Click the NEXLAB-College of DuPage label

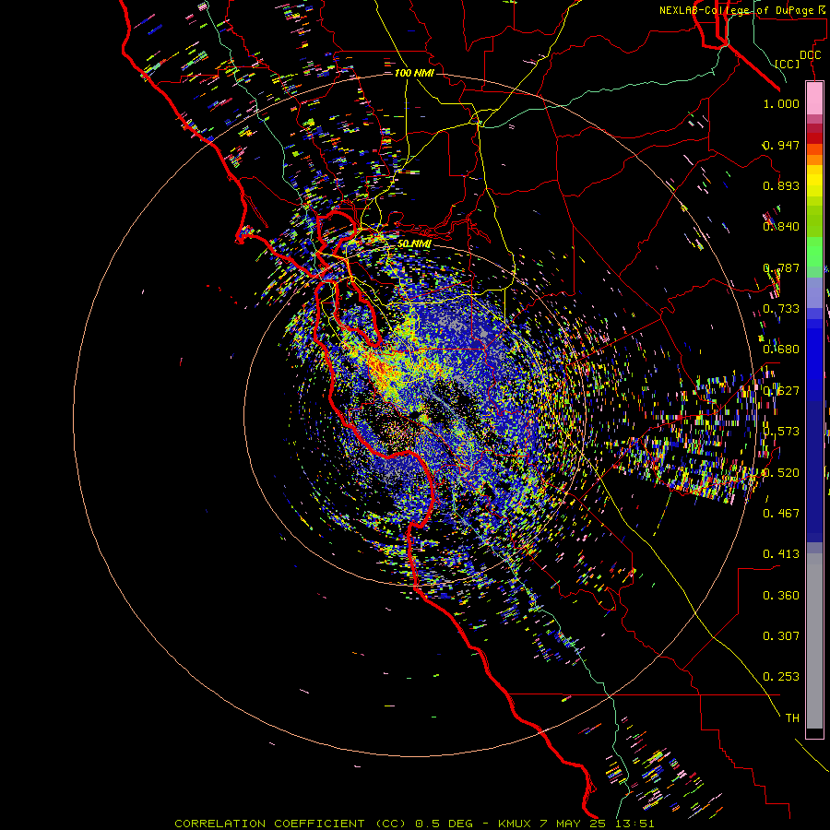[x=736, y=10]
